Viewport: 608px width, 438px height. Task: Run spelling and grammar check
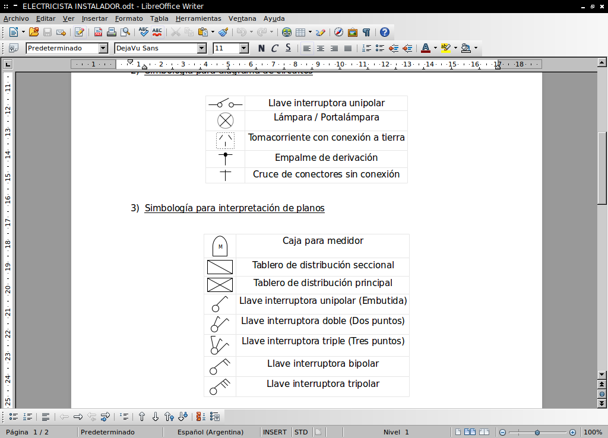coord(144,32)
